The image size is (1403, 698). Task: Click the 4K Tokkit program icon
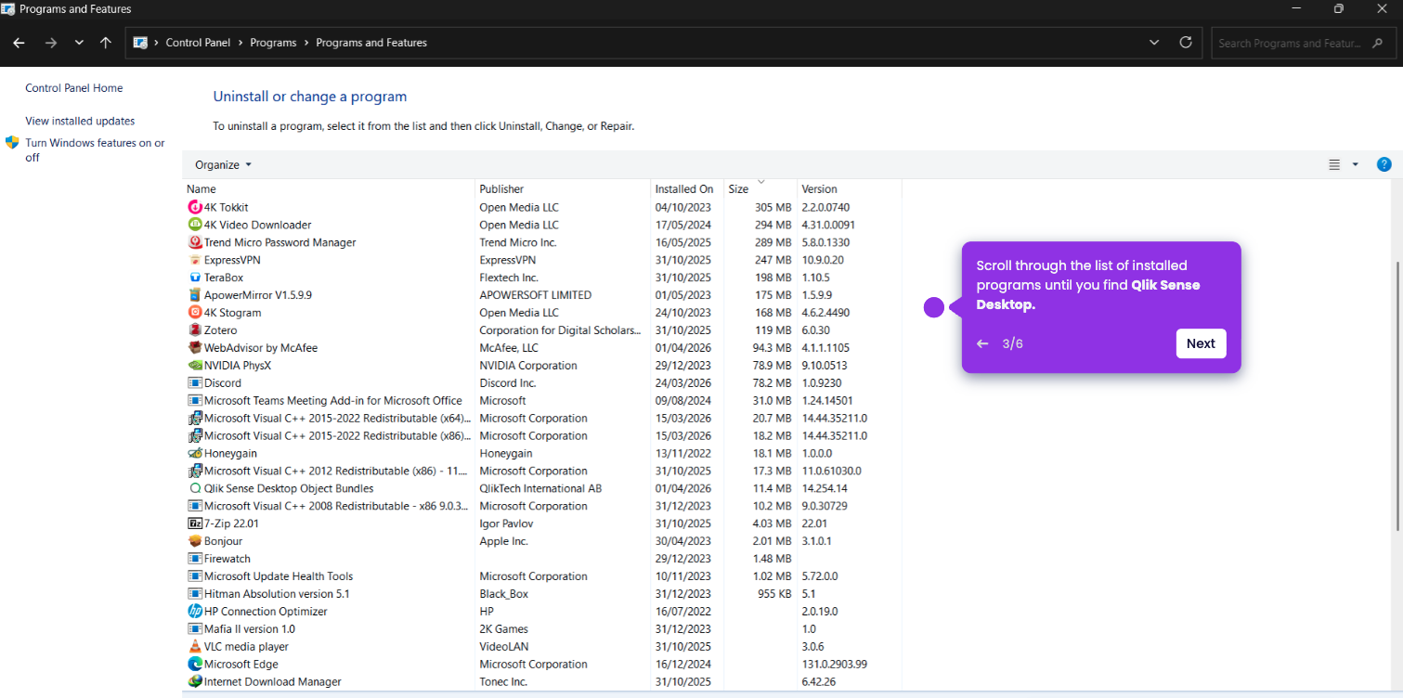click(x=195, y=207)
